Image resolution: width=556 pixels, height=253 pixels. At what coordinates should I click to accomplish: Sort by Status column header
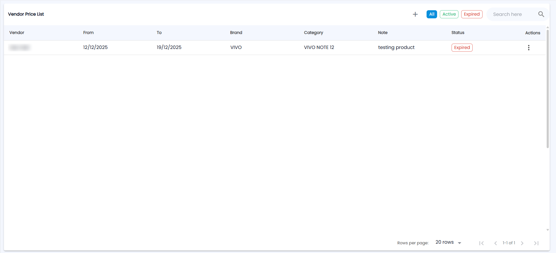pyautogui.click(x=458, y=32)
